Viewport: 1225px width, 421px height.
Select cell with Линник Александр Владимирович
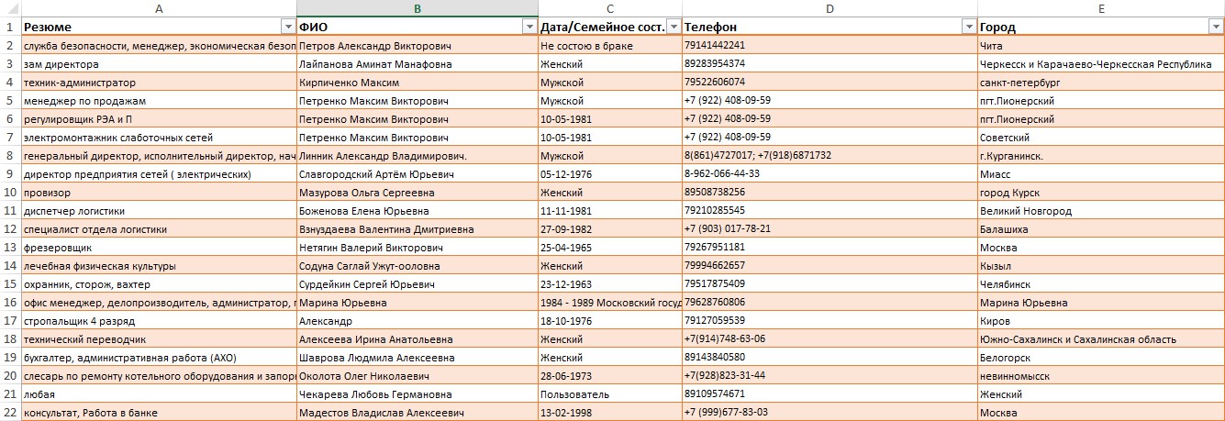[x=418, y=156]
